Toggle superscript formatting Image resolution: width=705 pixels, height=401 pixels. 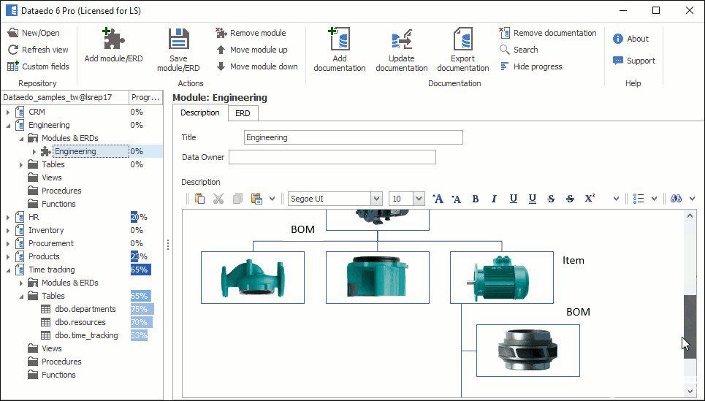pos(590,198)
